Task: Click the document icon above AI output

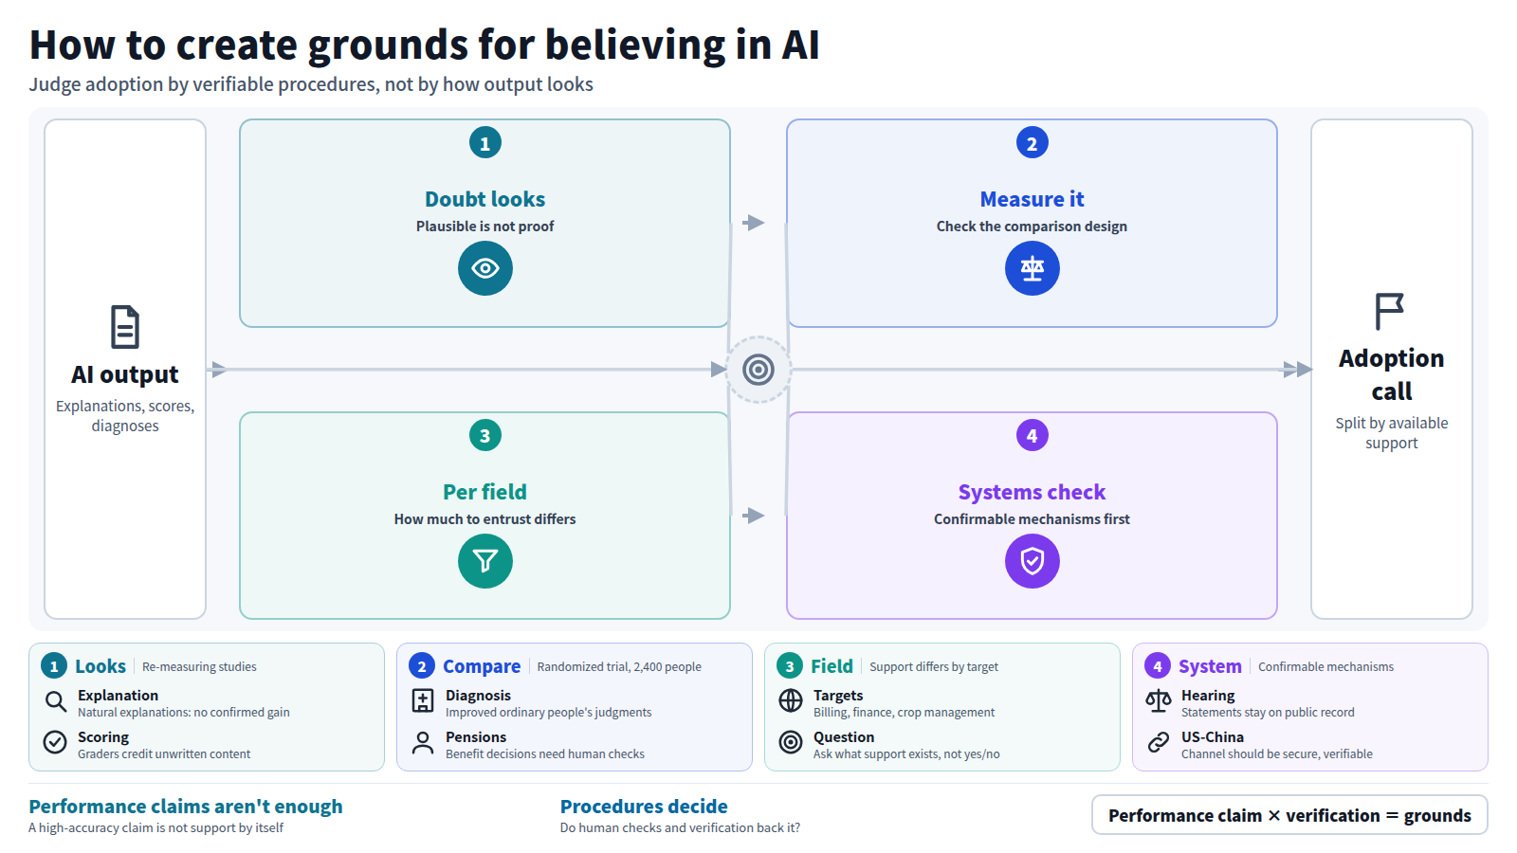Action: 125,327
